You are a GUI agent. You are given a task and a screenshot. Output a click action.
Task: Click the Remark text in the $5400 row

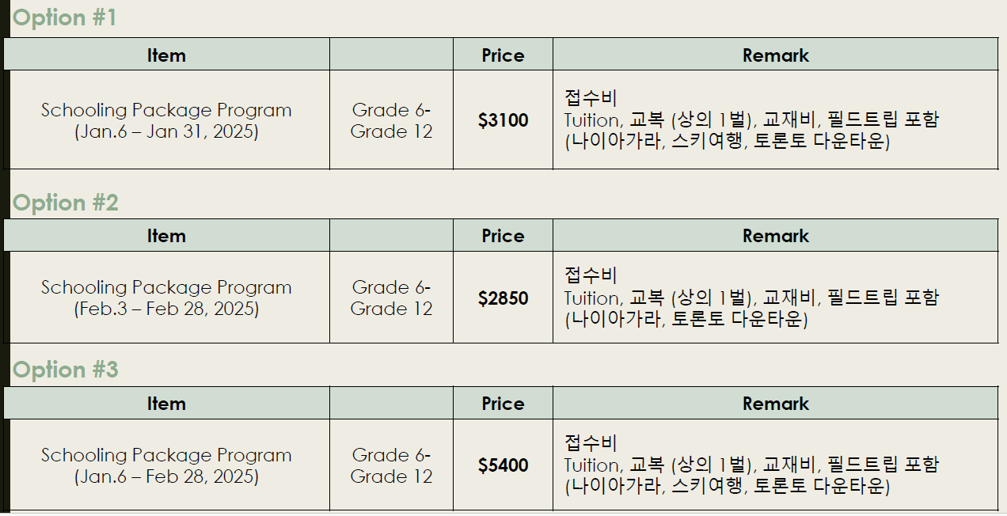pyautogui.click(x=750, y=465)
